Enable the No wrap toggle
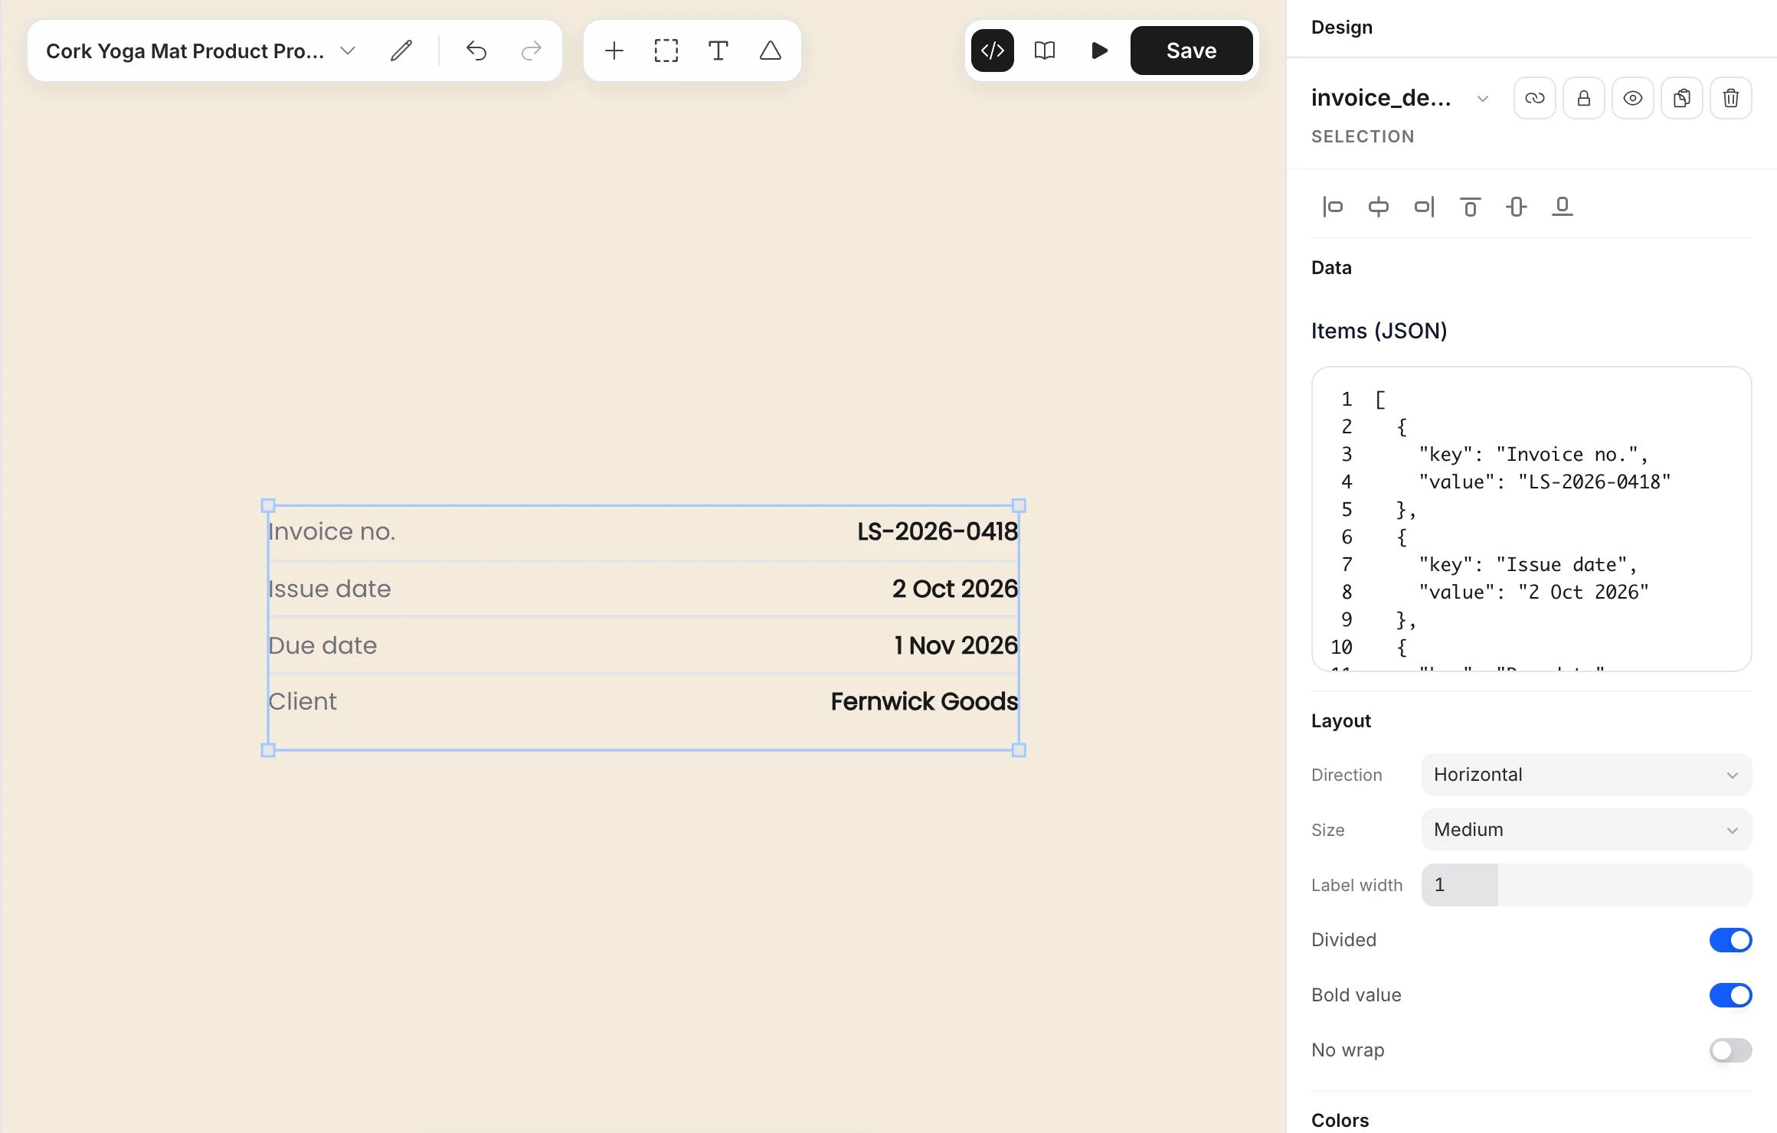This screenshot has height=1133, width=1777. [x=1730, y=1050]
